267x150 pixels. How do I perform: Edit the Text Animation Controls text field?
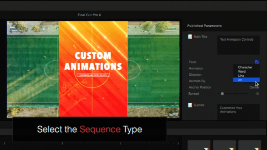(238, 45)
